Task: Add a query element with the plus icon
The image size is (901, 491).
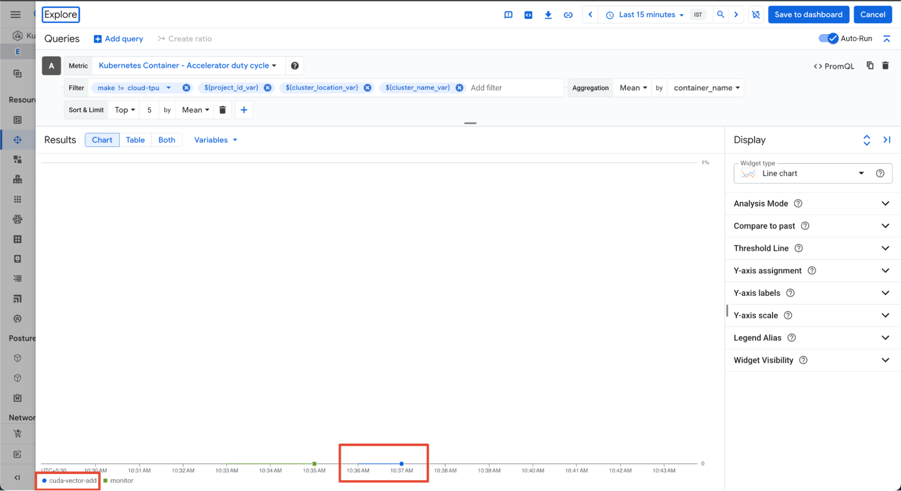Action: coord(244,110)
